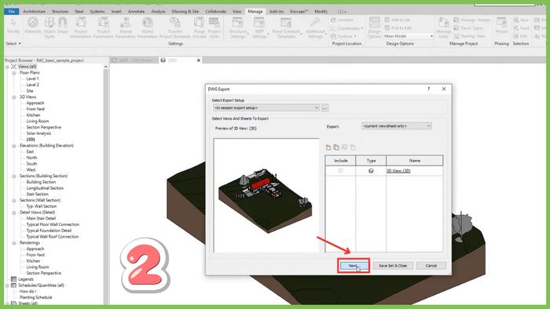Click the Next button in DWG Export
Viewport: 550px width, 309px height.
click(354, 266)
